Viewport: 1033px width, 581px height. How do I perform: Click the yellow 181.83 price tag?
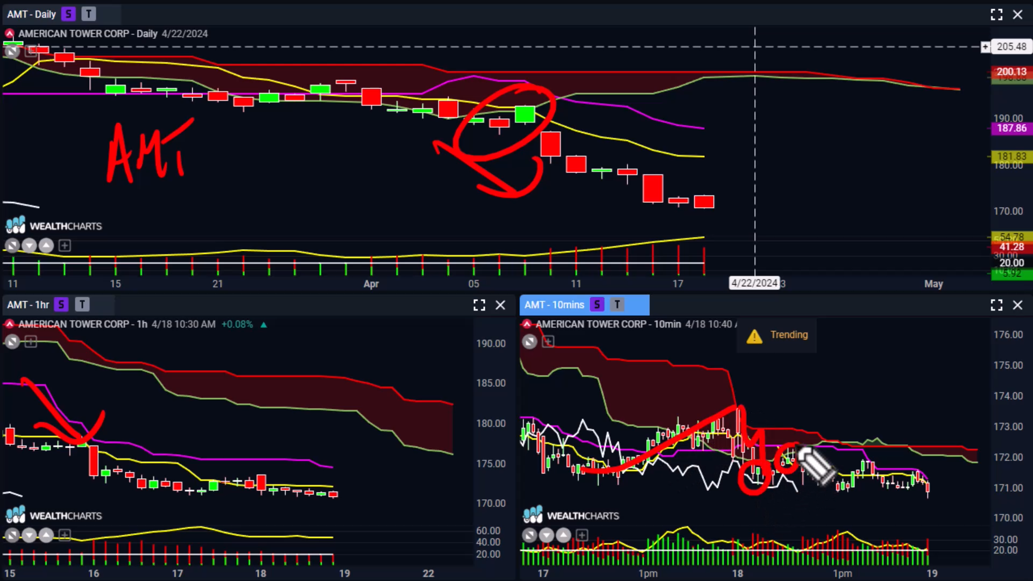pyautogui.click(x=1011, y=156)
